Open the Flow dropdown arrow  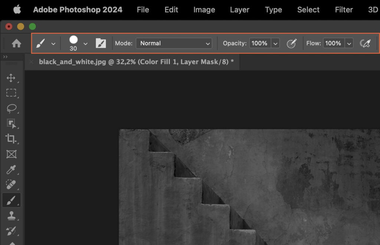349,43
